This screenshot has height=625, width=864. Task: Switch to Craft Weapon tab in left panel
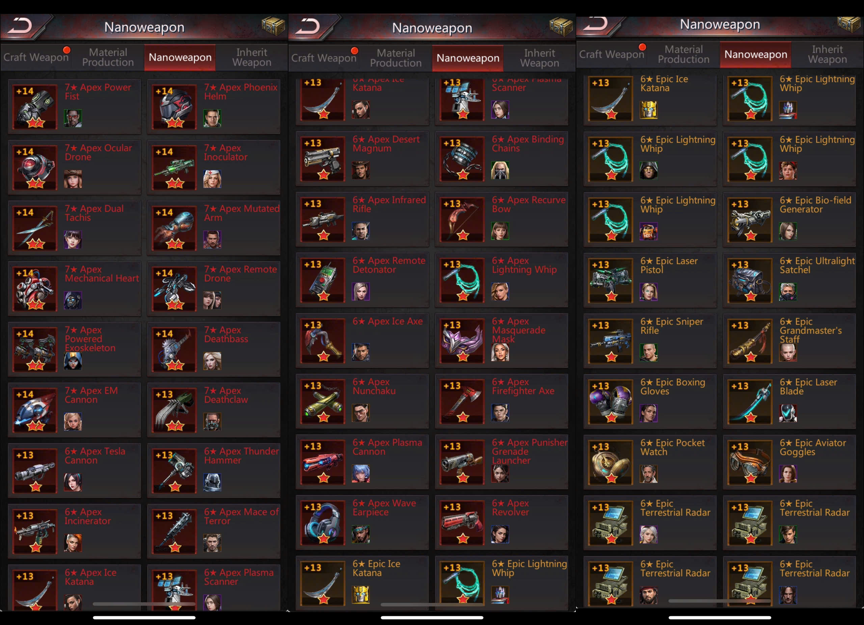(x=36, y=57)
